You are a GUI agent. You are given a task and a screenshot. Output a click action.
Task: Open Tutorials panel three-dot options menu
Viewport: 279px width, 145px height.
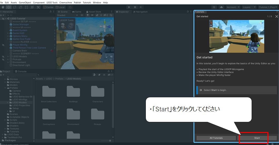(x=277, y=12)
